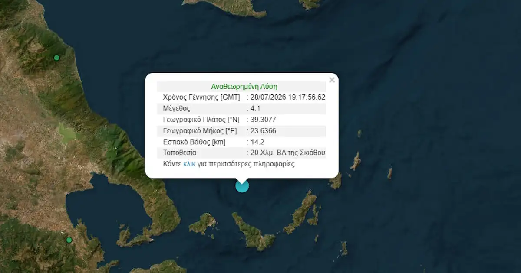Click Skopelos island on the map

pos(252,231)
